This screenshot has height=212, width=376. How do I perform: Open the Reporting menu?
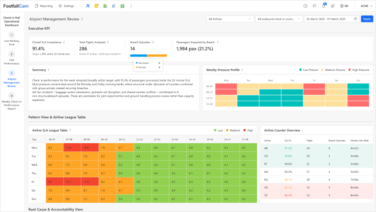click(x=43, y=6)
